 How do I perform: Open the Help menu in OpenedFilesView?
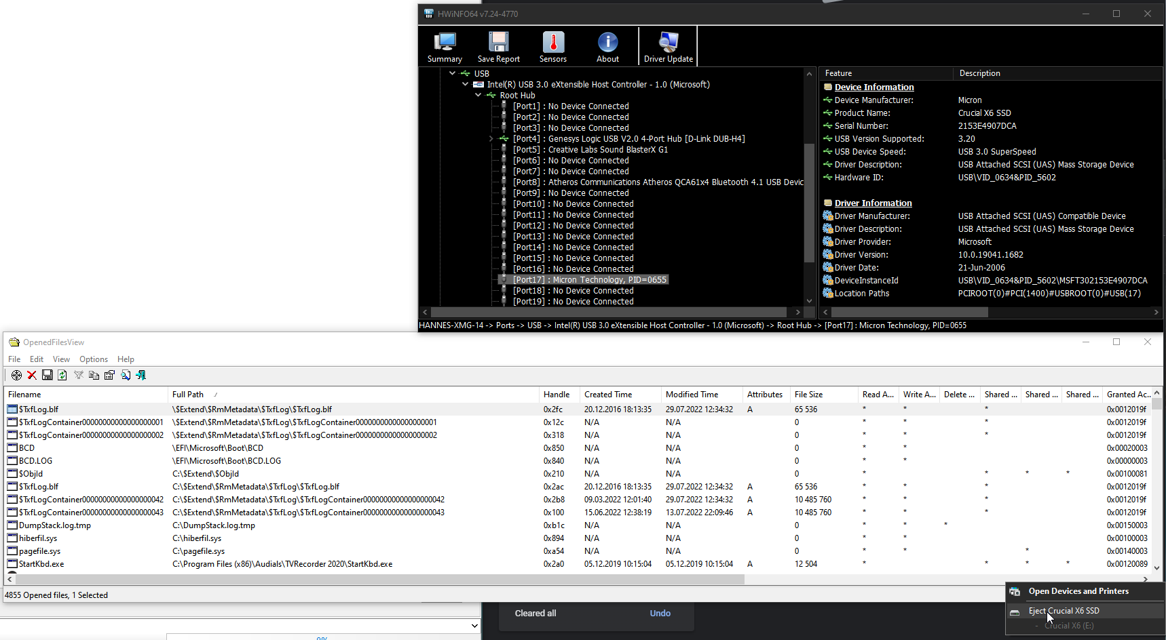(126, 359)
